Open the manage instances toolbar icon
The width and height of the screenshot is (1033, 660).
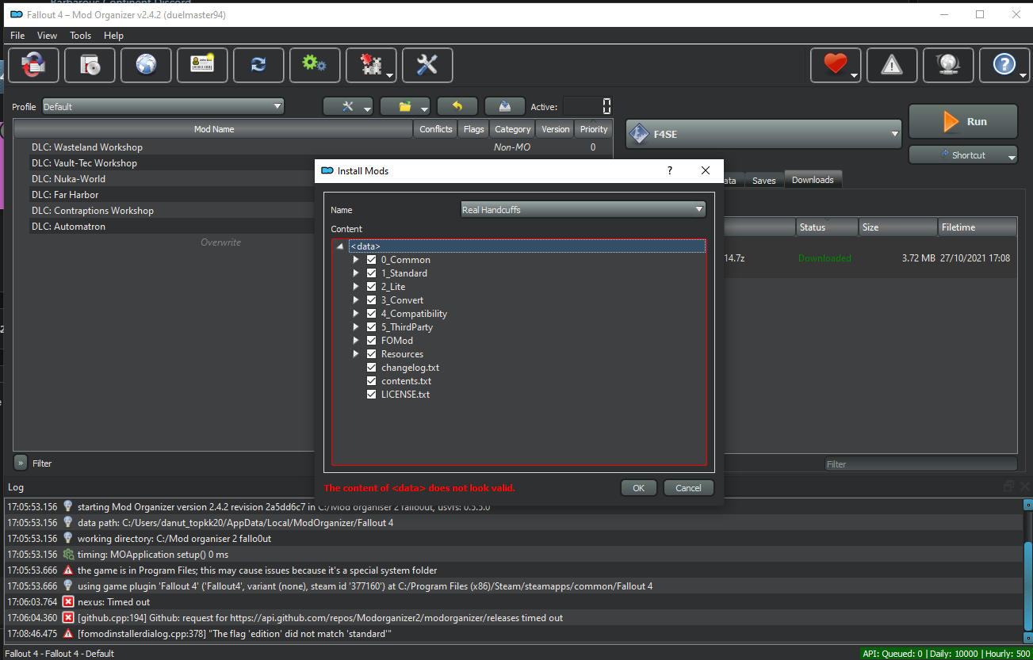point(33,65)
